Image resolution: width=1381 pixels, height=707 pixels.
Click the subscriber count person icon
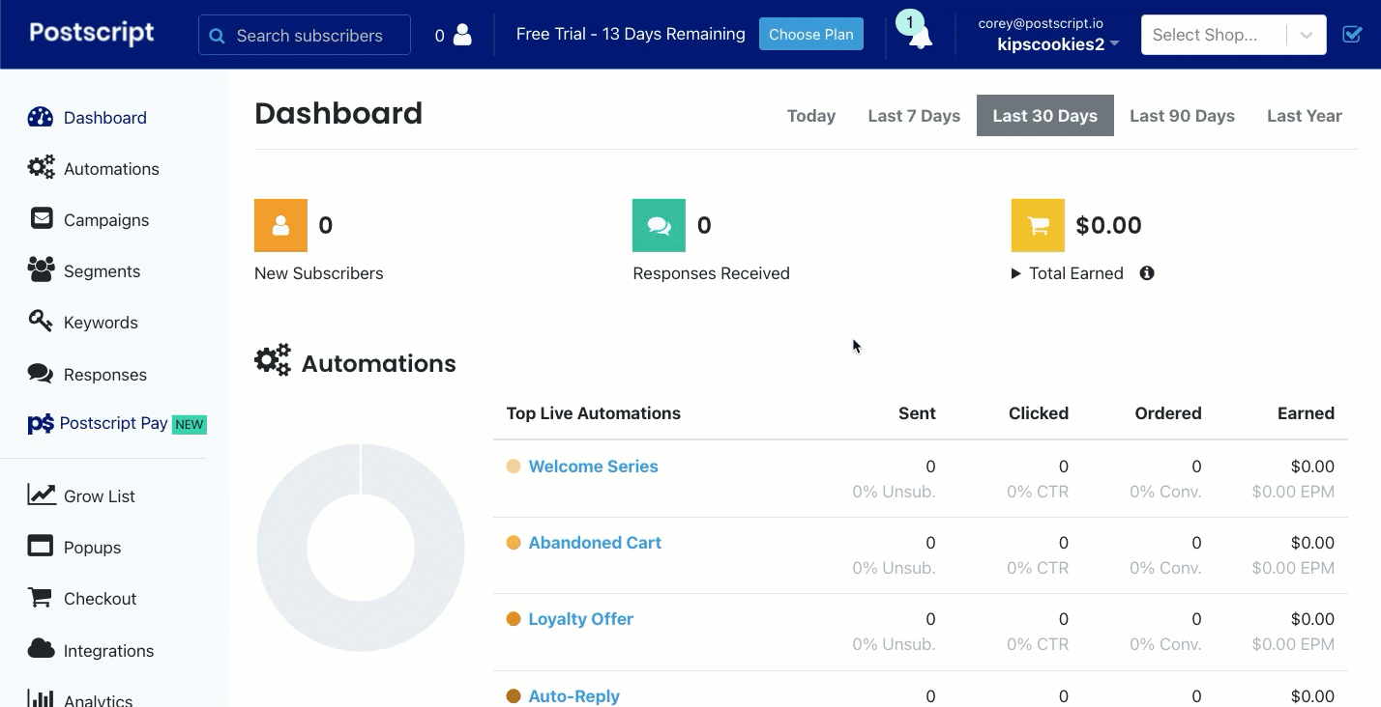point(462,35)
